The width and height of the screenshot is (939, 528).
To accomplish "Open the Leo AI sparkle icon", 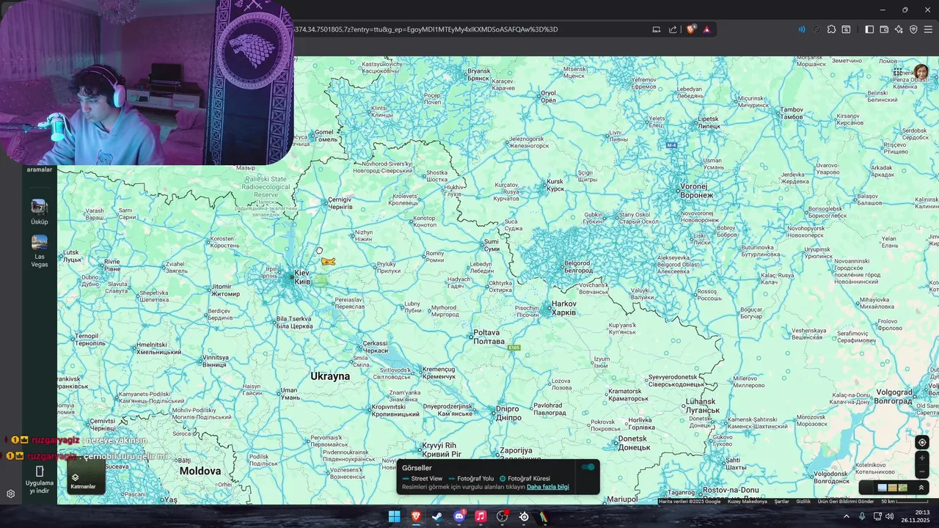I will coord(899,29).
